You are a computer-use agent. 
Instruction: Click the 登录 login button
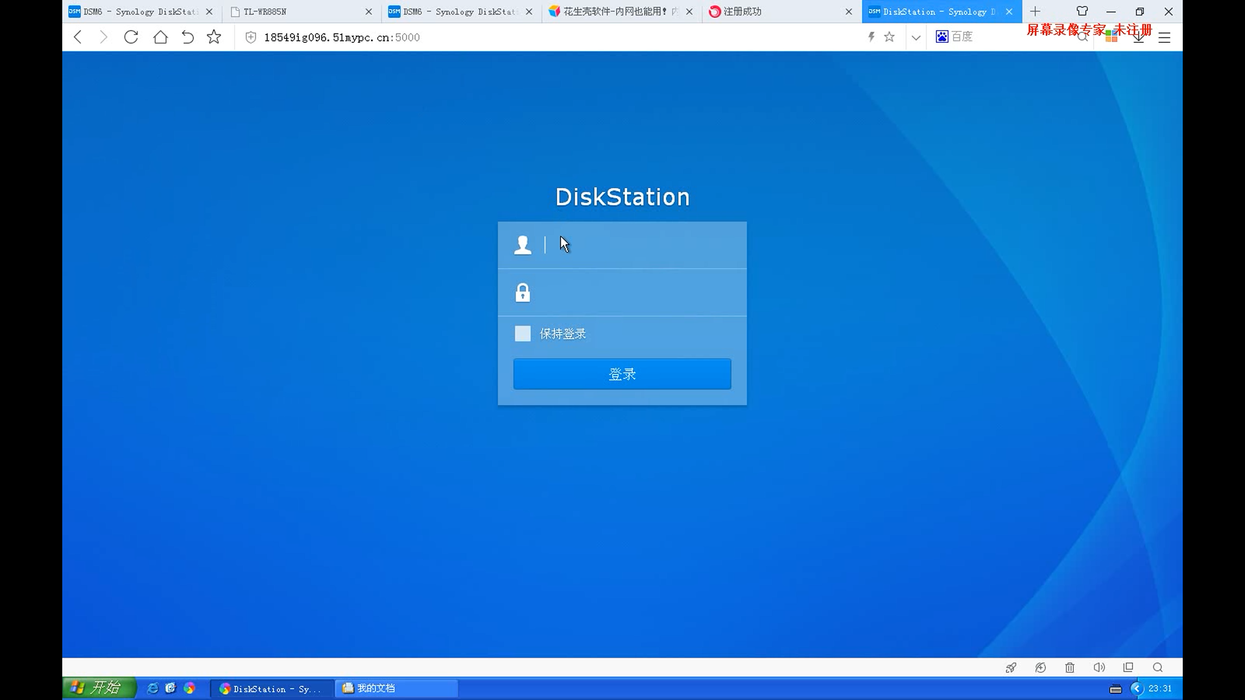pyautogui.click(x=622, y=374)
